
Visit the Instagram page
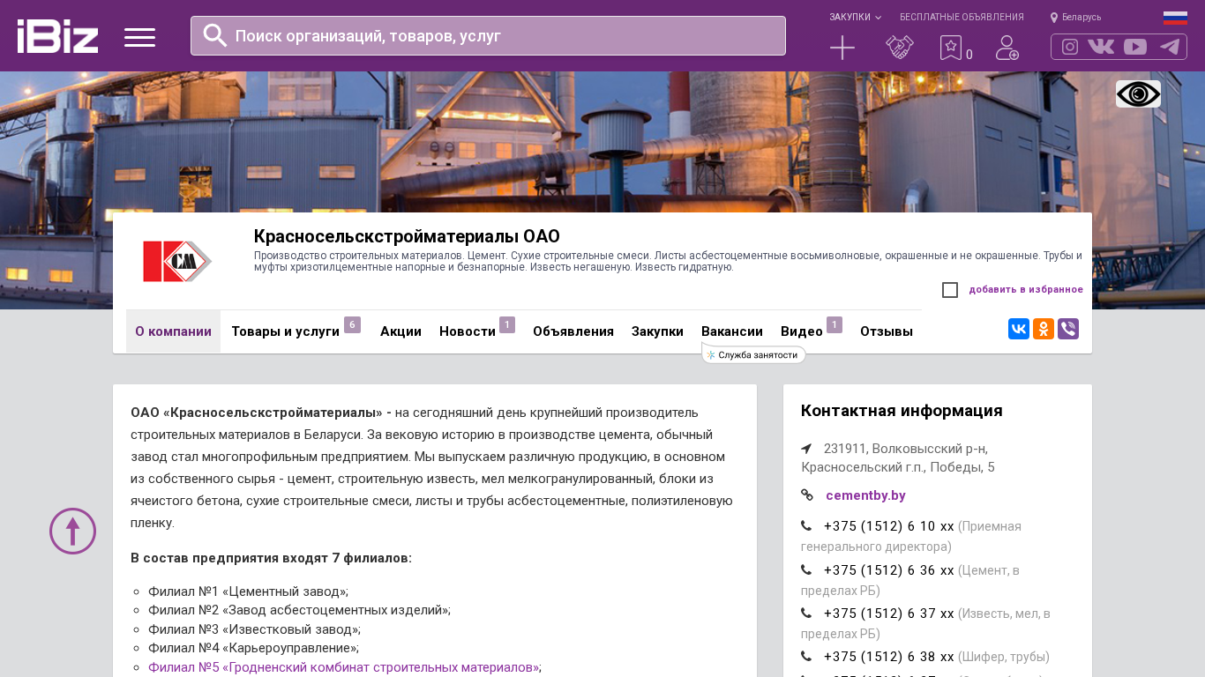[1070, 47]
